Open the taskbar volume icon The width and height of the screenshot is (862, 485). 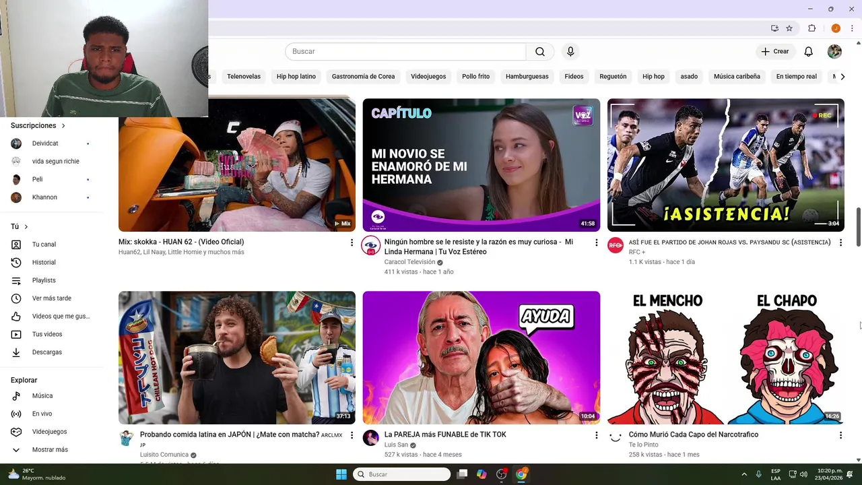803,474
